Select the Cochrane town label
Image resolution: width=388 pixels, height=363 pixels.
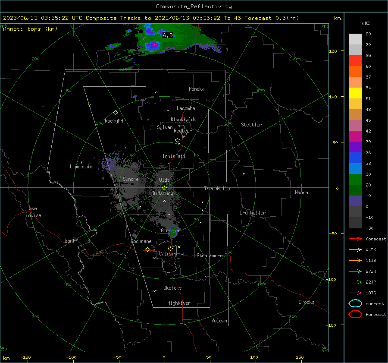click(141, 241)
